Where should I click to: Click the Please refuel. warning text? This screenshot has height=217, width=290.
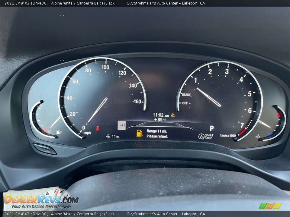coord(157,136)
